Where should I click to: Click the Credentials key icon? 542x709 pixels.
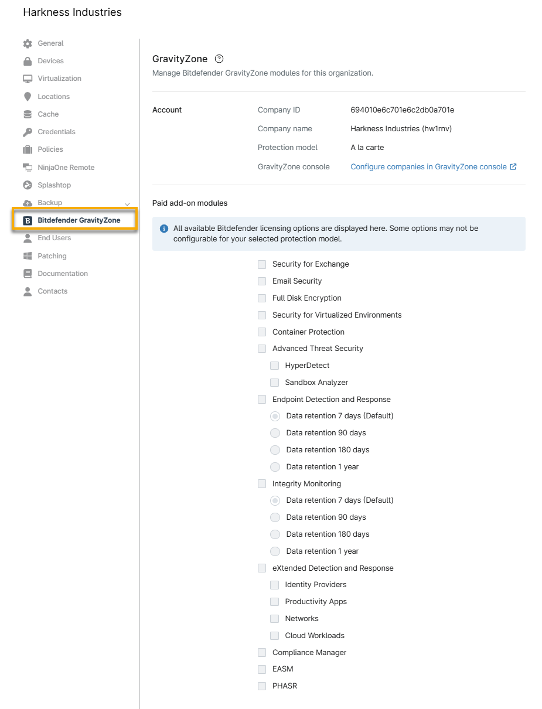click(x=28, y=132)
